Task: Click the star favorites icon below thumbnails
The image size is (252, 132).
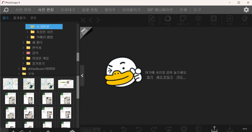Action: coord(13,131)
